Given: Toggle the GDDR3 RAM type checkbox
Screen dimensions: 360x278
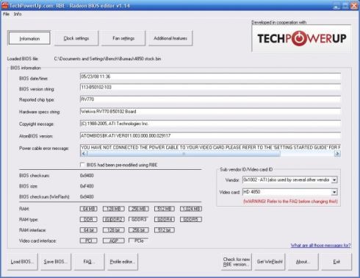Looking at the screenshot, I should click(x=139, y=219).
